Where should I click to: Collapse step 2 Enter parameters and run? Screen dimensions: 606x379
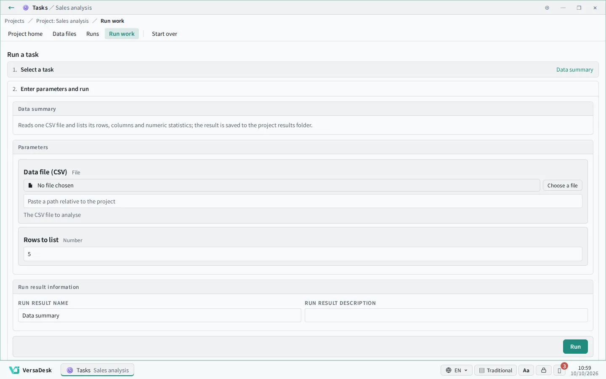303,89
